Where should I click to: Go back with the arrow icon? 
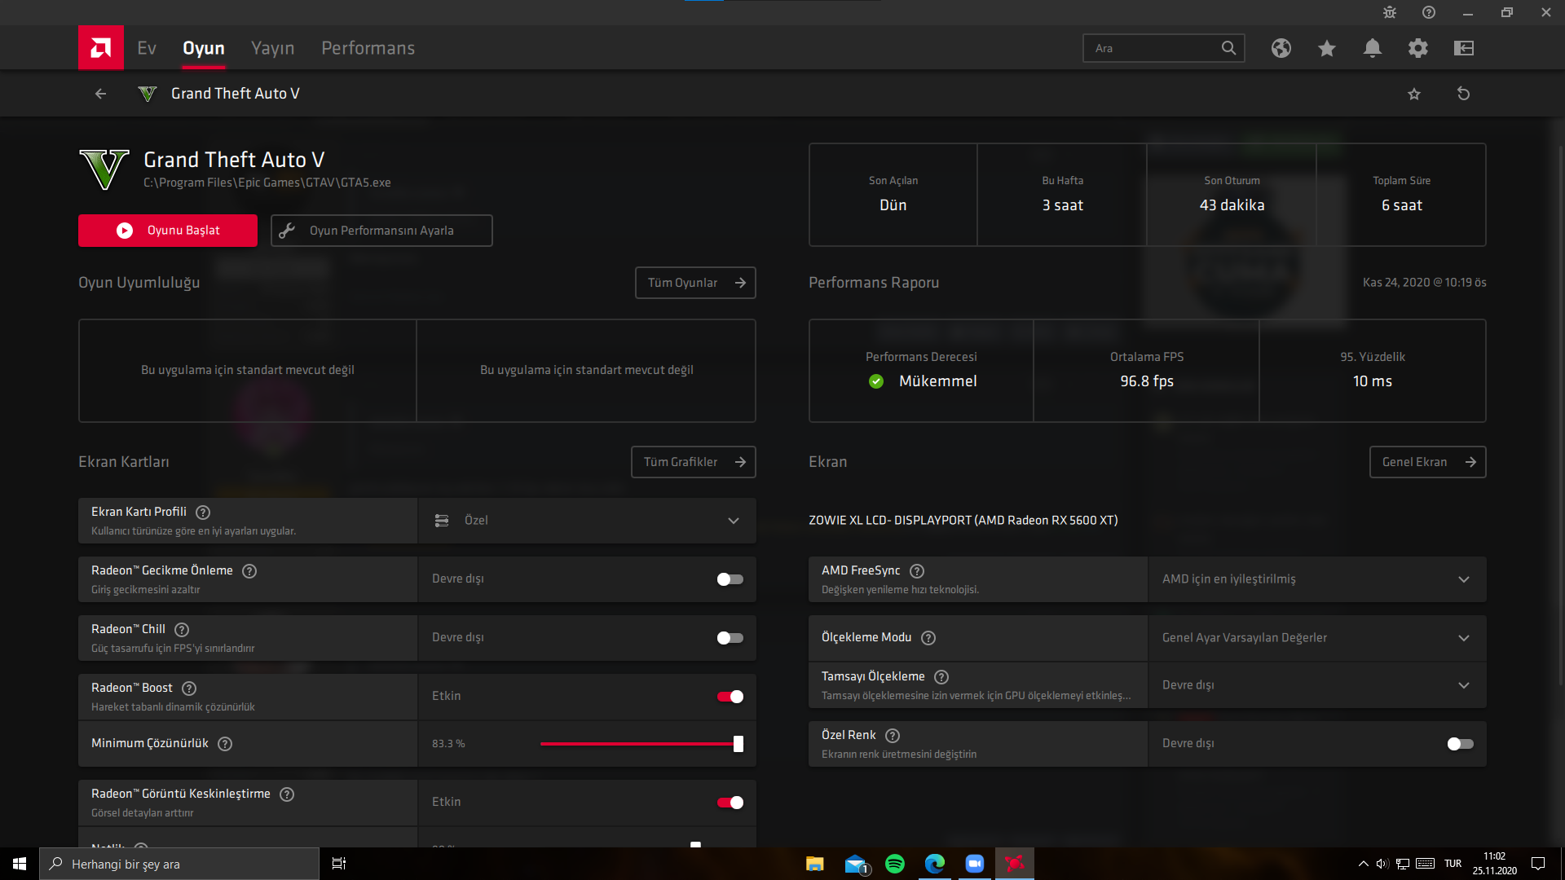click(x=100, y=94)
